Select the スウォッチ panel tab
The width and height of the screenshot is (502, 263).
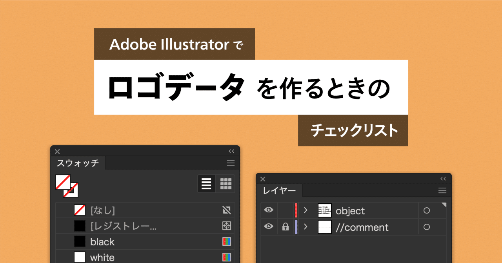tap(78, 163)
